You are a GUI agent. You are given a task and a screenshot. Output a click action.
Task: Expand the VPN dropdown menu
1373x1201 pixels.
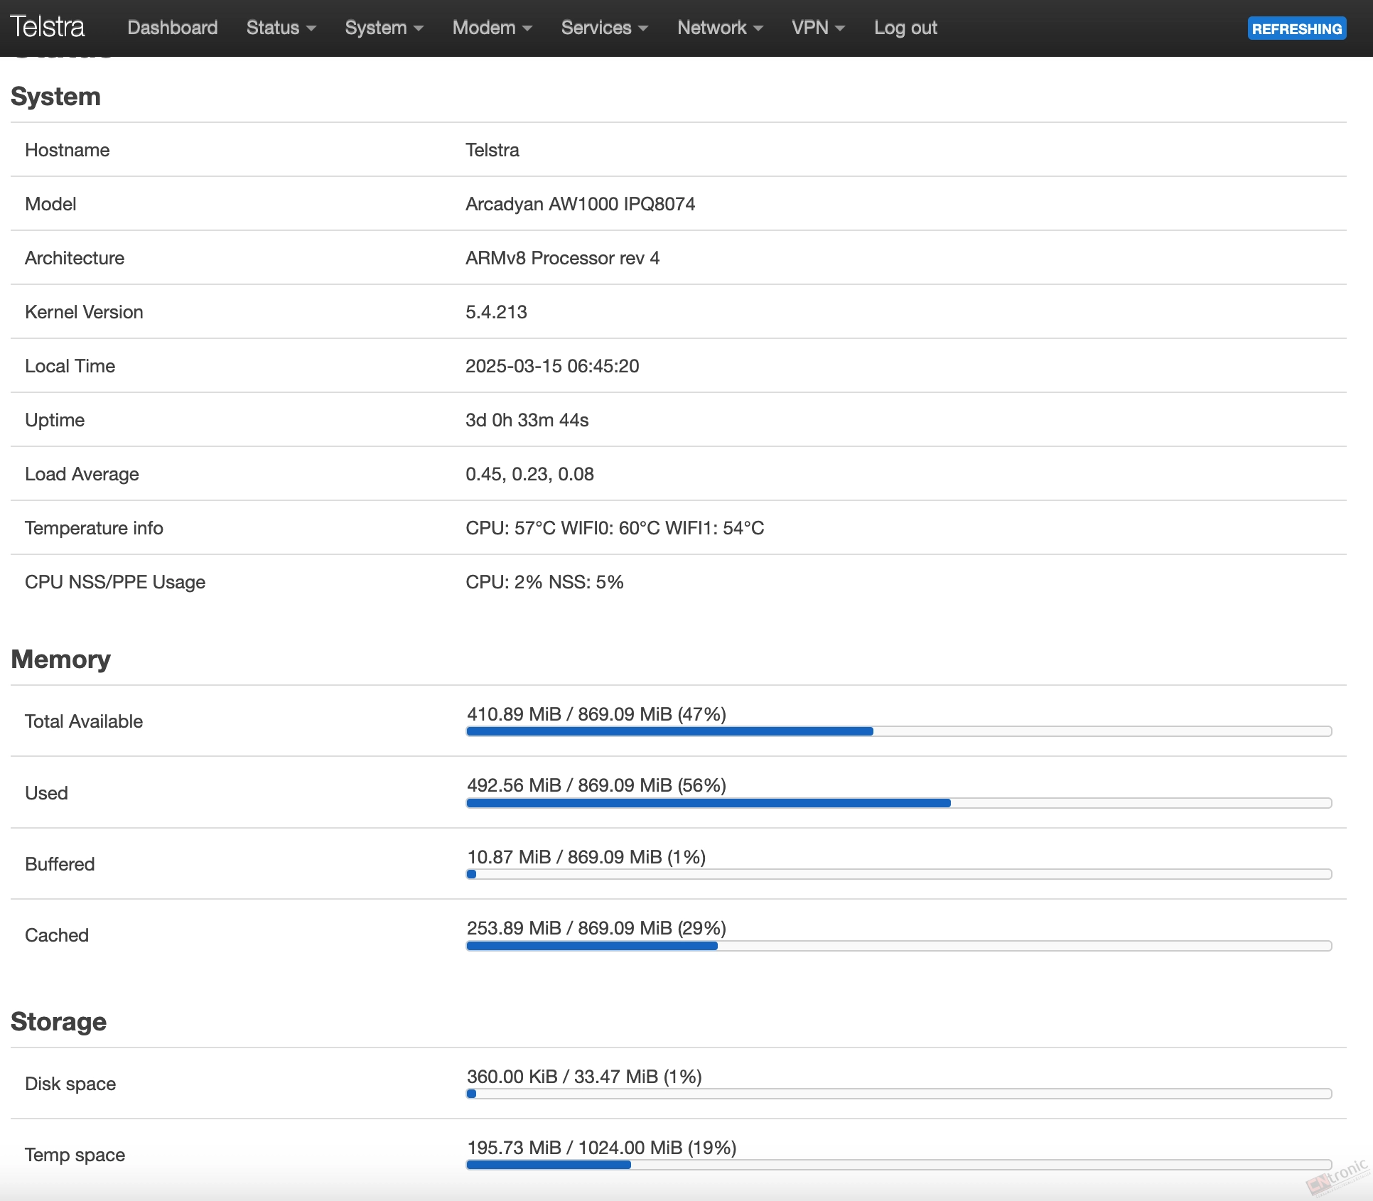[x=818, y=28]
